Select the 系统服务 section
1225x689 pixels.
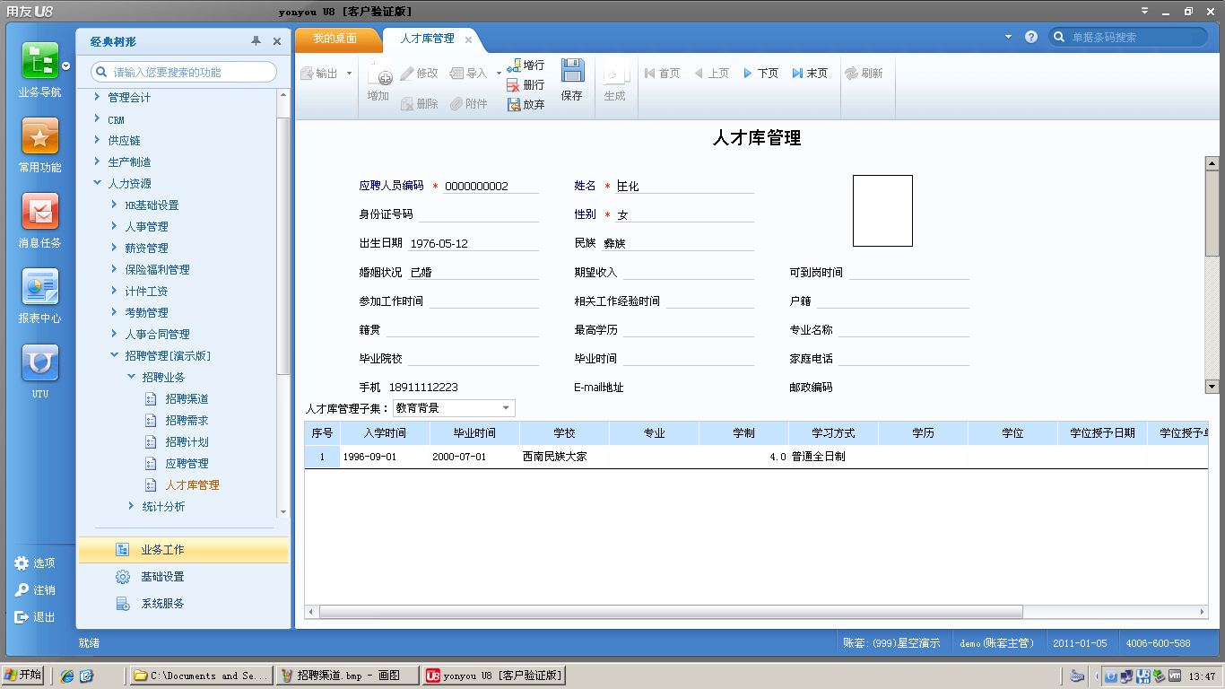(183, 604)
